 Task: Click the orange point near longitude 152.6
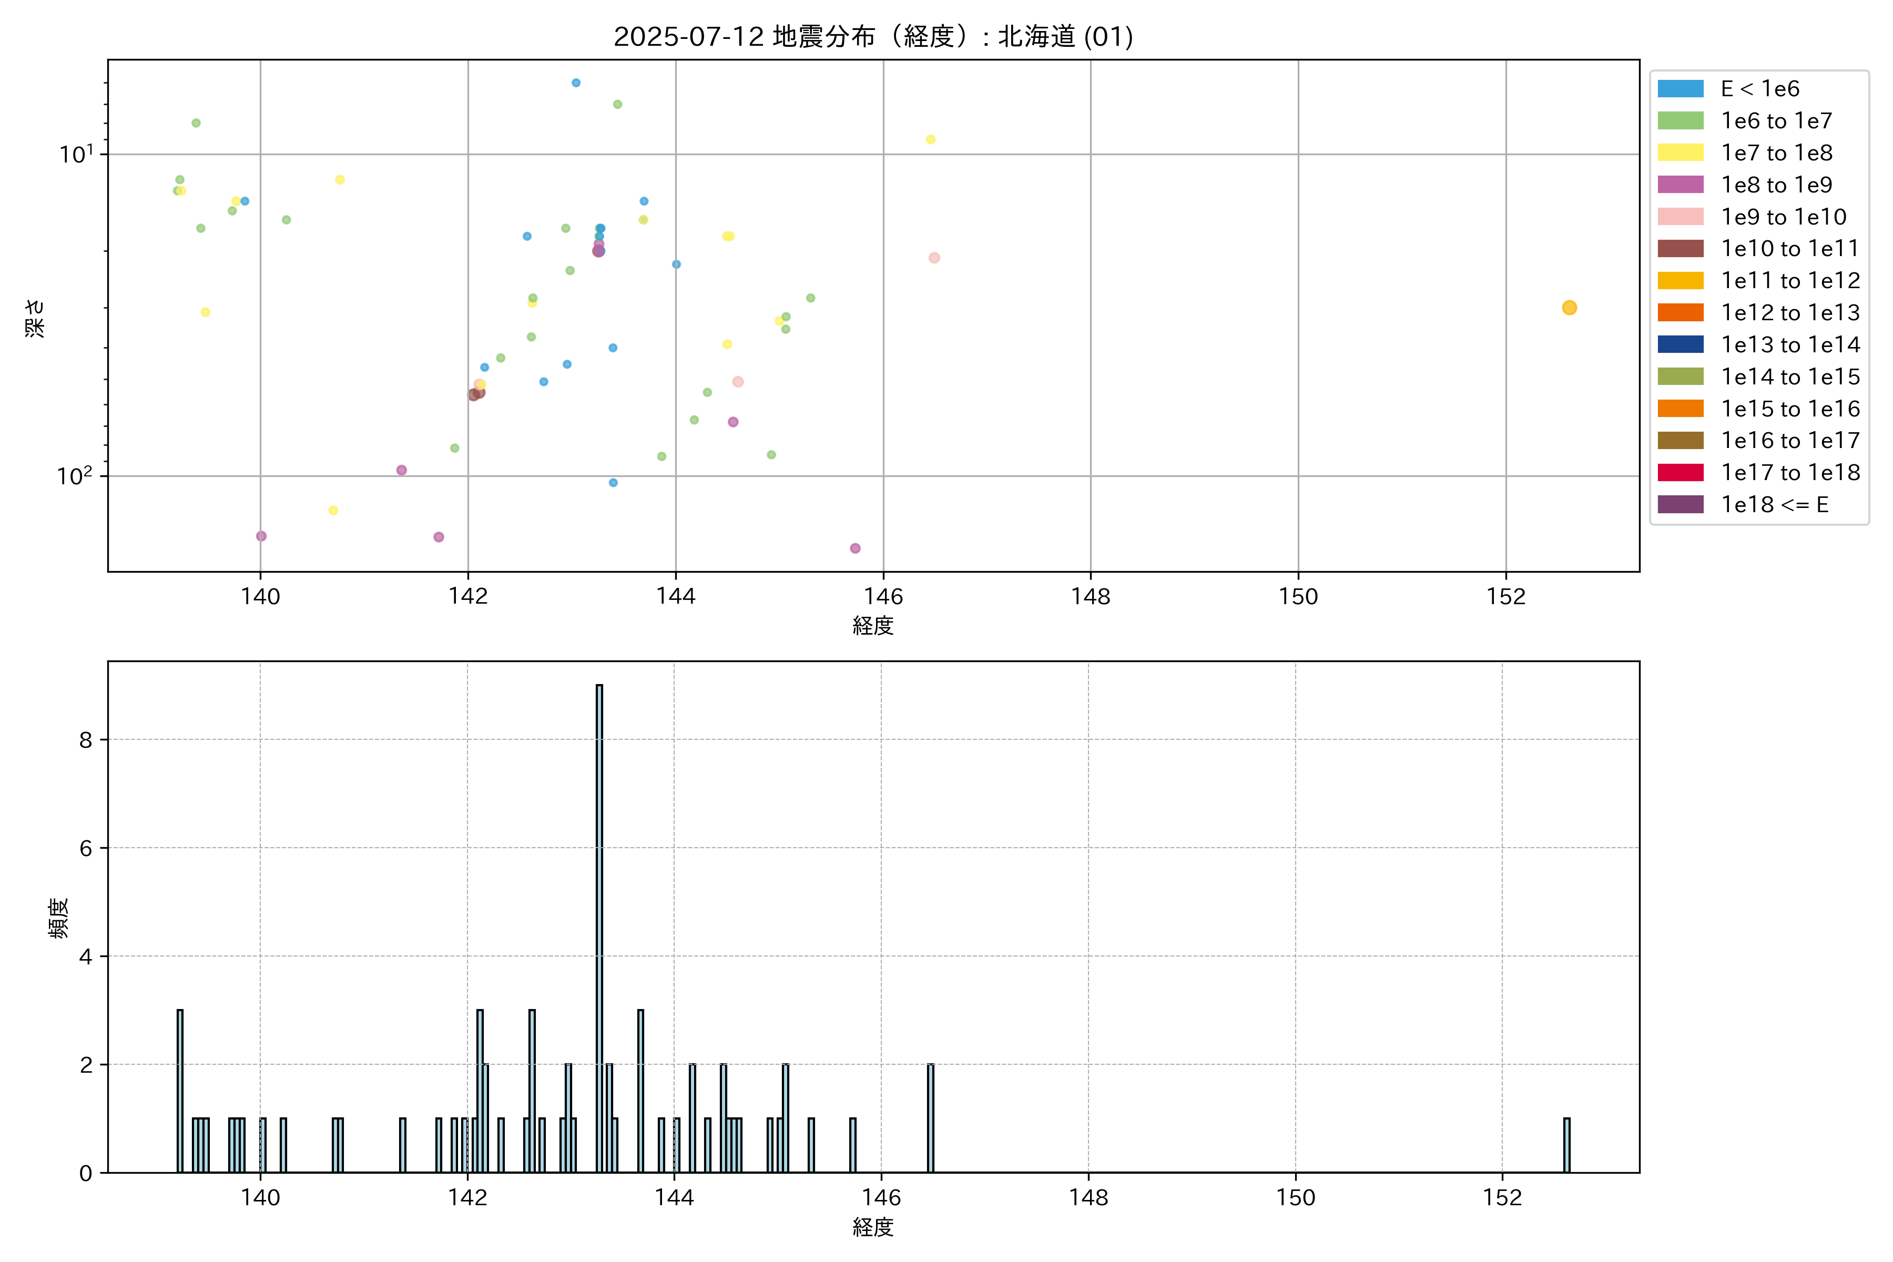(x=1569, y=308)
